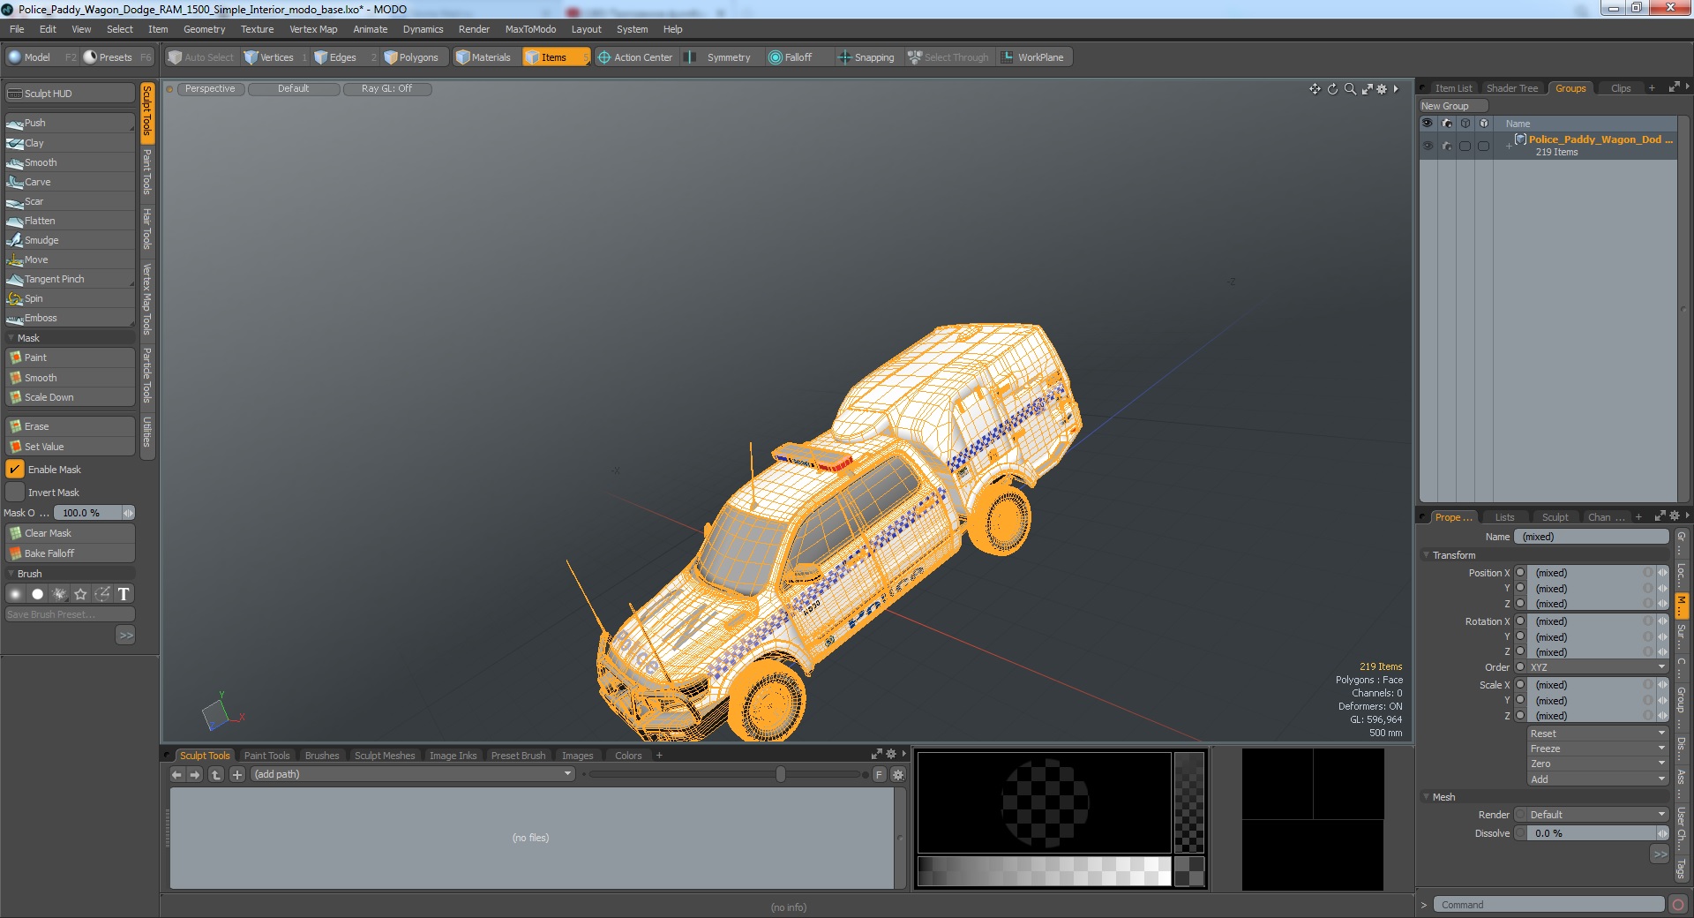Choose the soft round brush tip icon

tap(16, 594)
